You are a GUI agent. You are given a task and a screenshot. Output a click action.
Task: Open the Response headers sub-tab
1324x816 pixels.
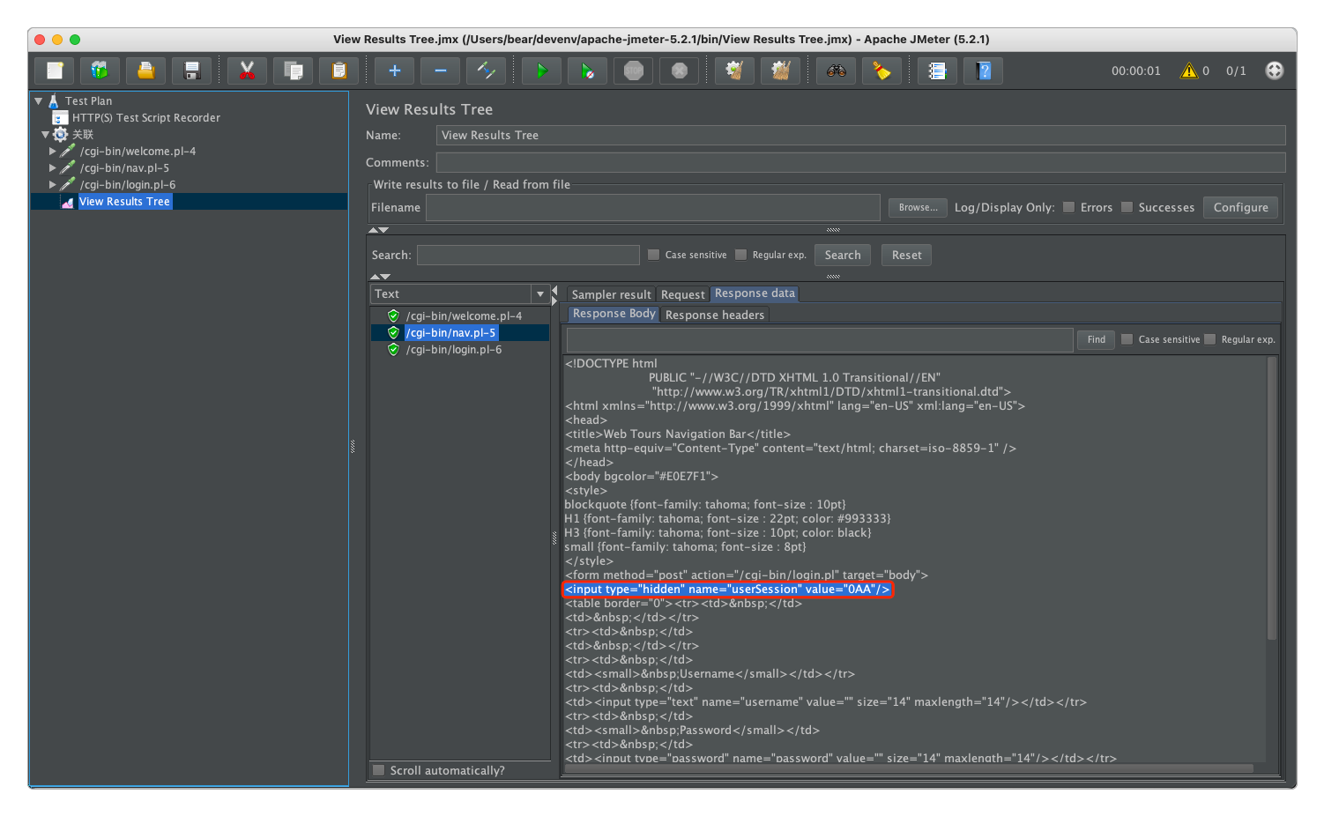pos(715,315)
